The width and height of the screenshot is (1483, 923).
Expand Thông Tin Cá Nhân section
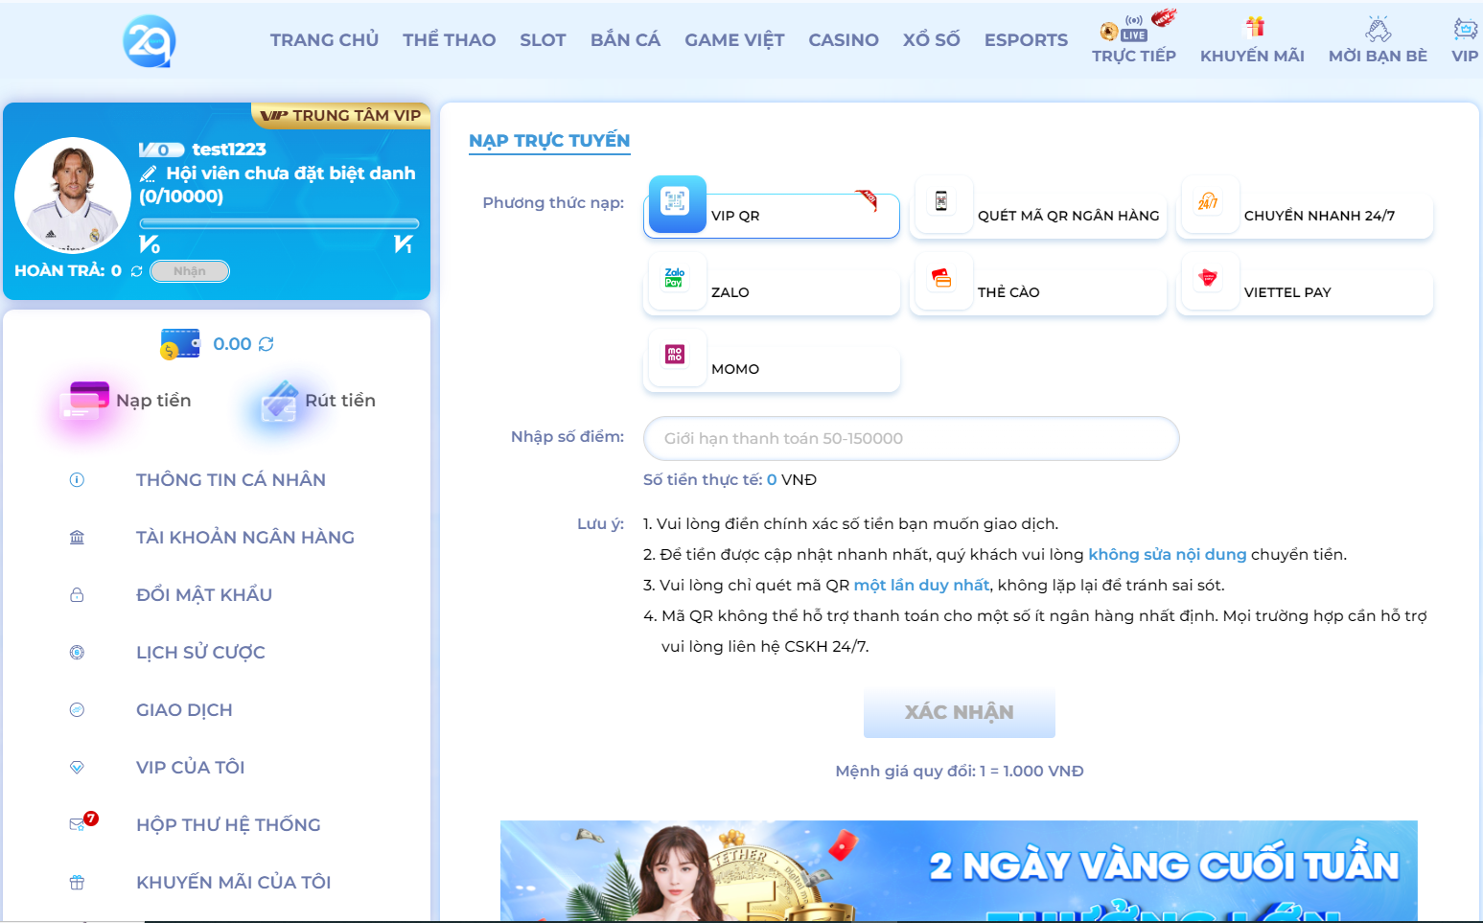point(231,479)
